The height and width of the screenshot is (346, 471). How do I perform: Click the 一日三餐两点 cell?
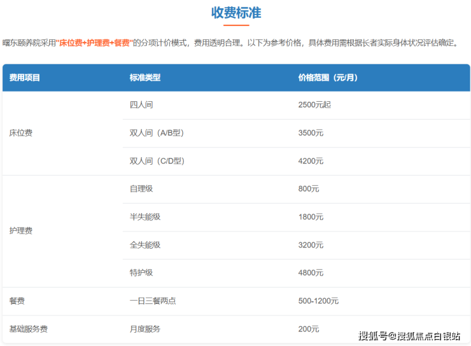click(x=207, y=301)
